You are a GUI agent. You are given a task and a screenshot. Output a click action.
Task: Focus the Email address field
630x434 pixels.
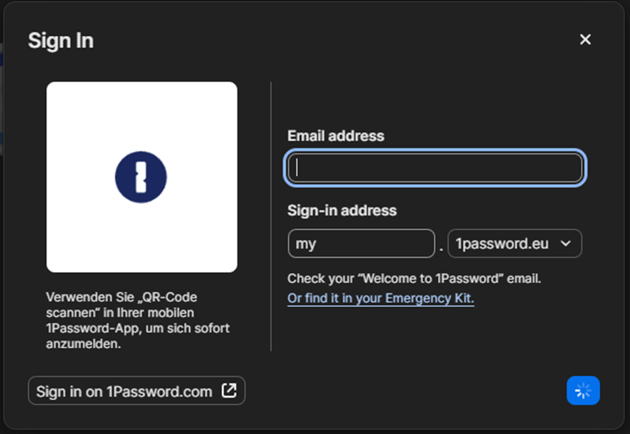tap(435, 168)
